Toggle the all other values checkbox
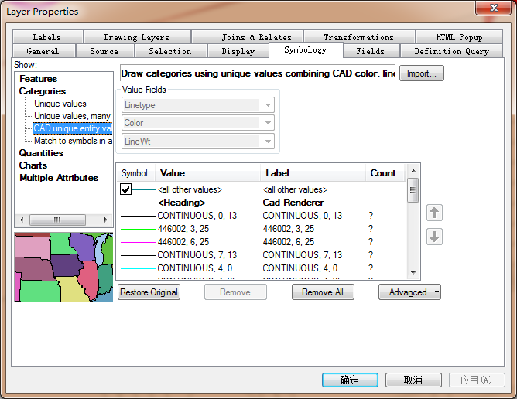517x399 pixels. pos(125,189)
